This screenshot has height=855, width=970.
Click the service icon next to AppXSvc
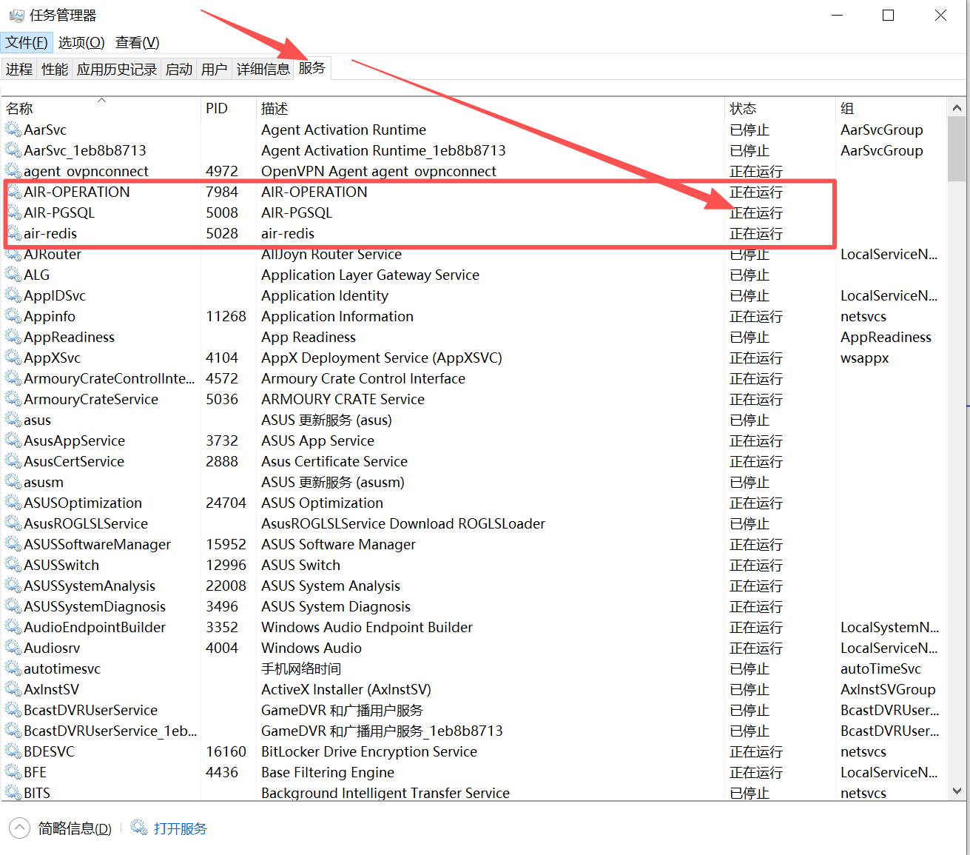tap(13, 358)
